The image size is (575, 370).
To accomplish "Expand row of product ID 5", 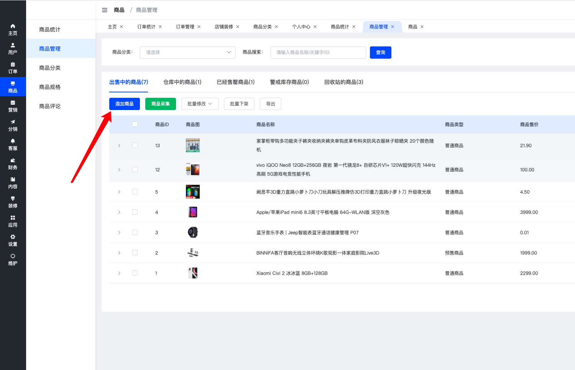I will click(x=119, y=192).
